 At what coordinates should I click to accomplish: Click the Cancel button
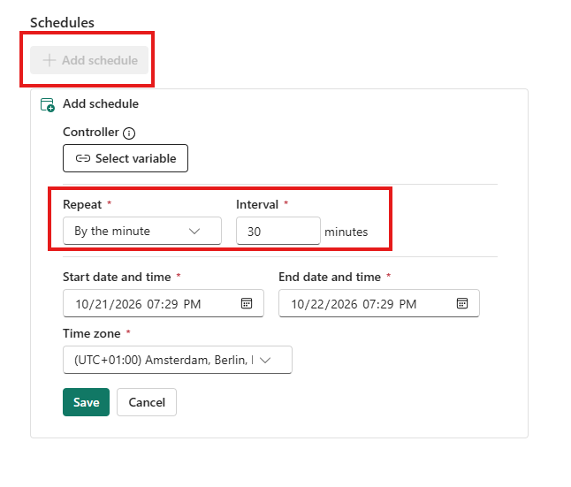click(x=147, y=402)
